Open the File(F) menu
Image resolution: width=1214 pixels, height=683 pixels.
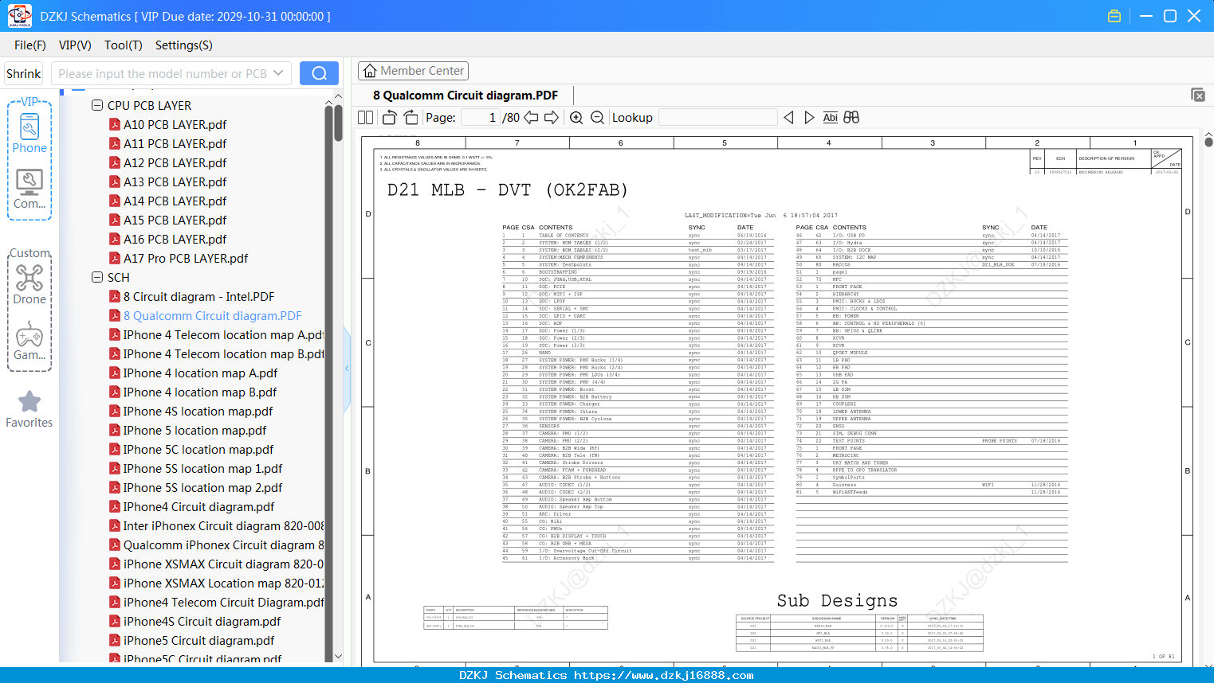[x=30, y=45]
